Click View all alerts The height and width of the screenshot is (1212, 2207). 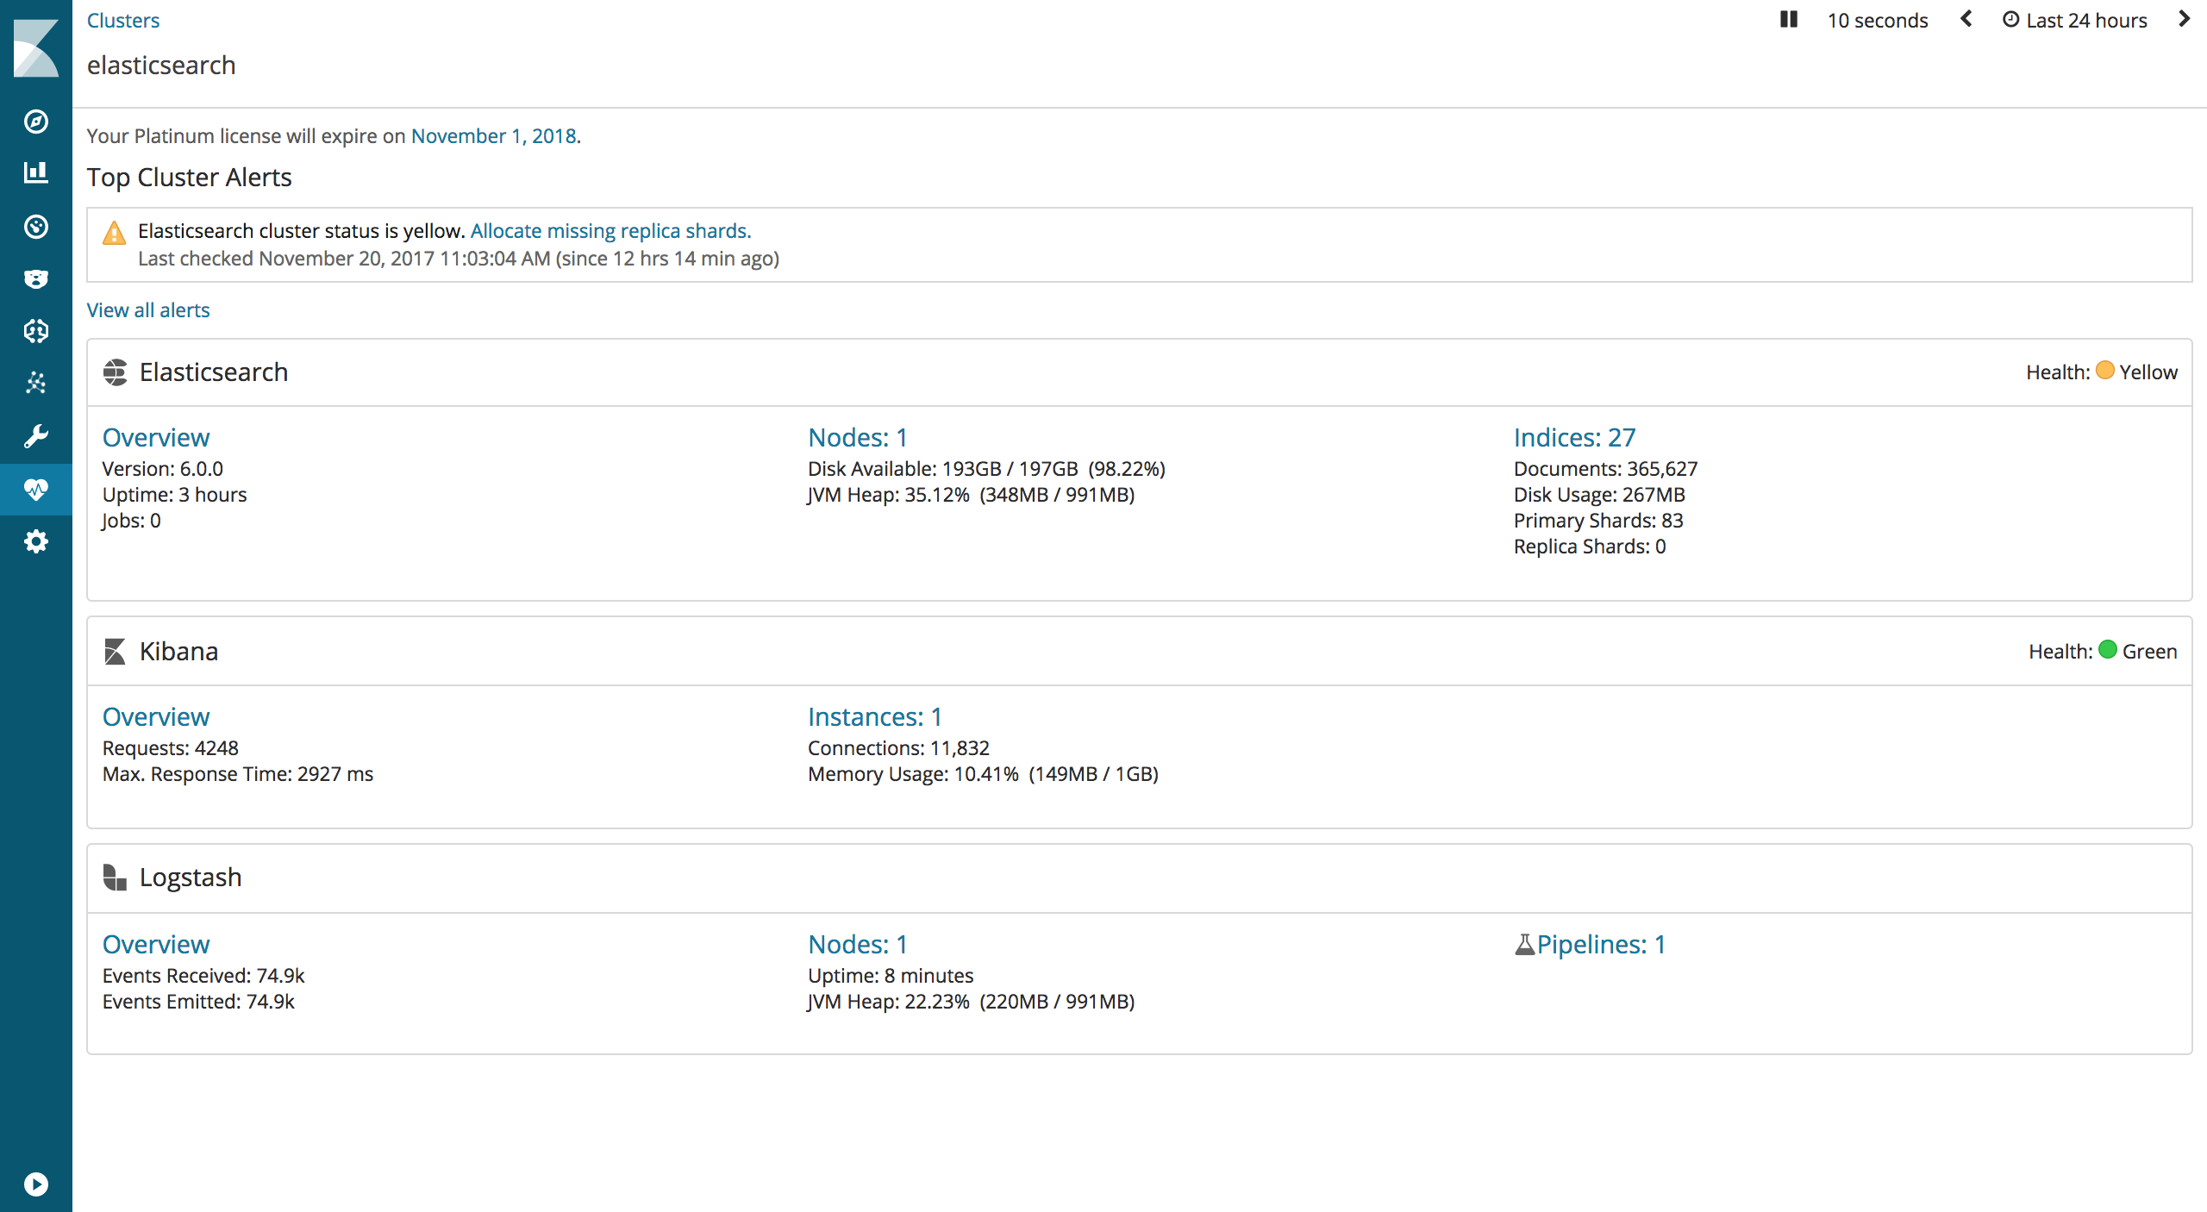click(x=147, y=309)
